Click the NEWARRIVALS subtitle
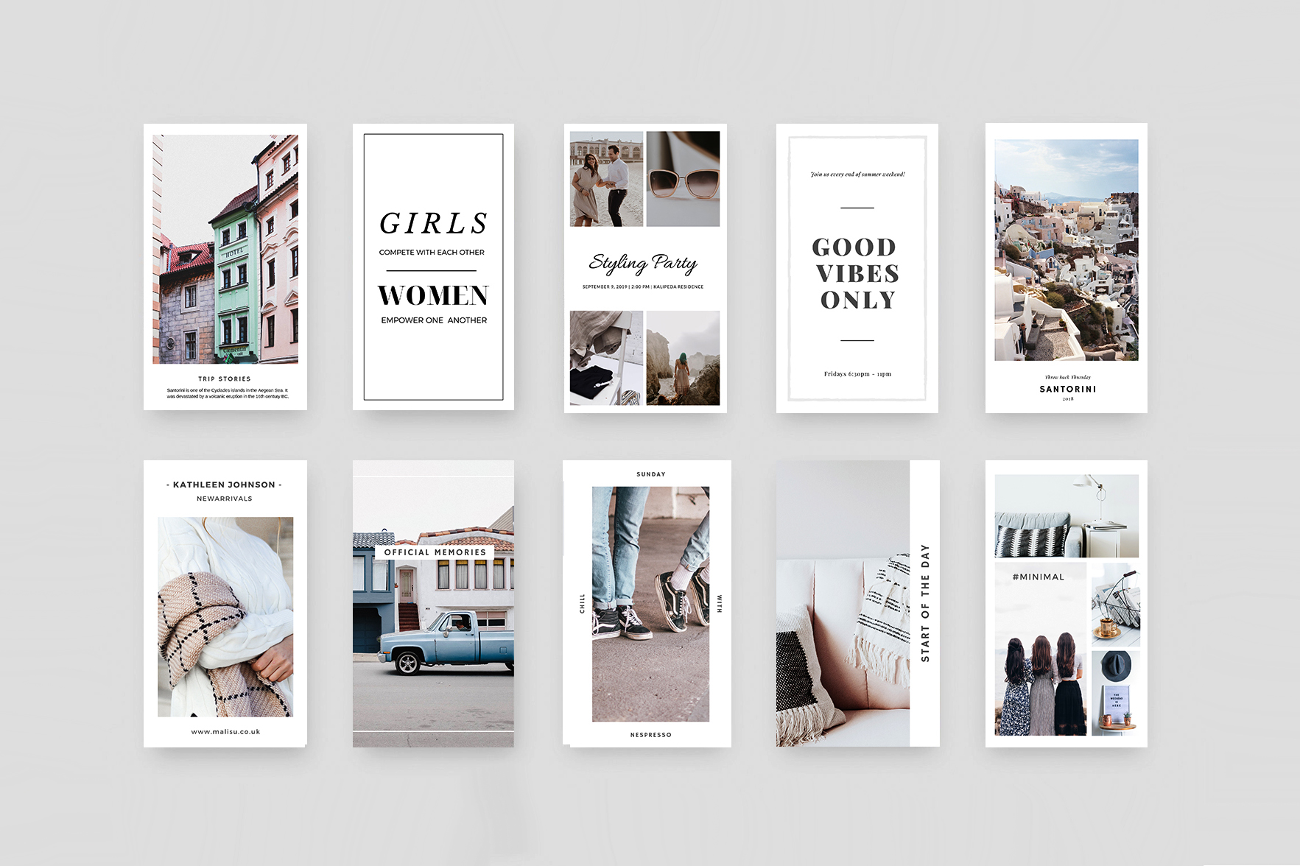 (x=225, y=499)
